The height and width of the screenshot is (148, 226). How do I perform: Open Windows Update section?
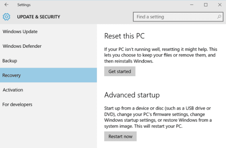click(48, 31)
